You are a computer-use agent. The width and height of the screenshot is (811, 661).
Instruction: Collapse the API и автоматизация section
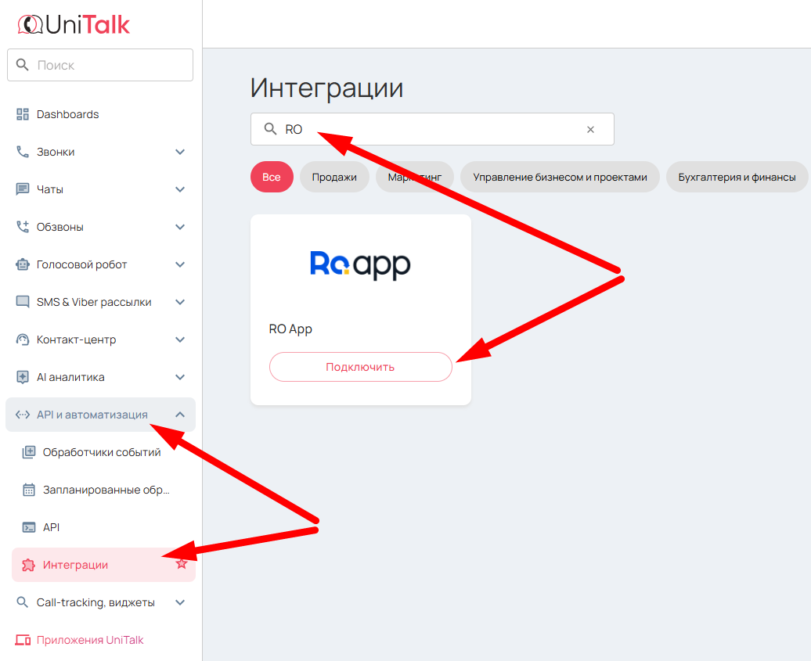point(180,415)
